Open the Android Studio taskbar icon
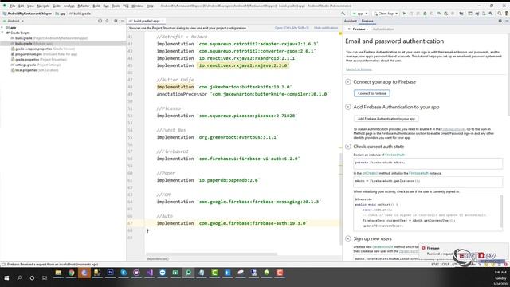 click(x=188, y=273)
